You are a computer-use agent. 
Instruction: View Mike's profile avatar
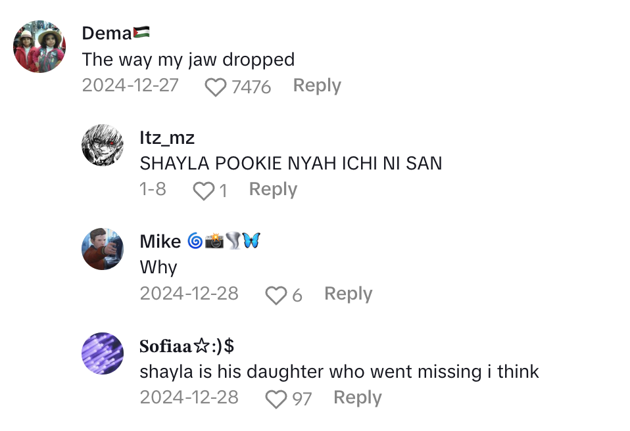103,249
